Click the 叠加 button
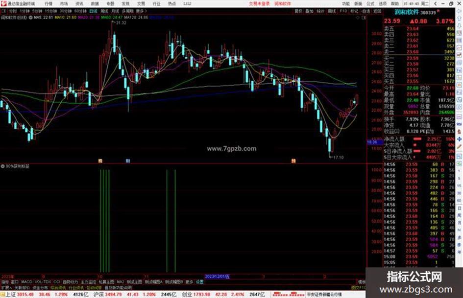 (x=309, y=11)
